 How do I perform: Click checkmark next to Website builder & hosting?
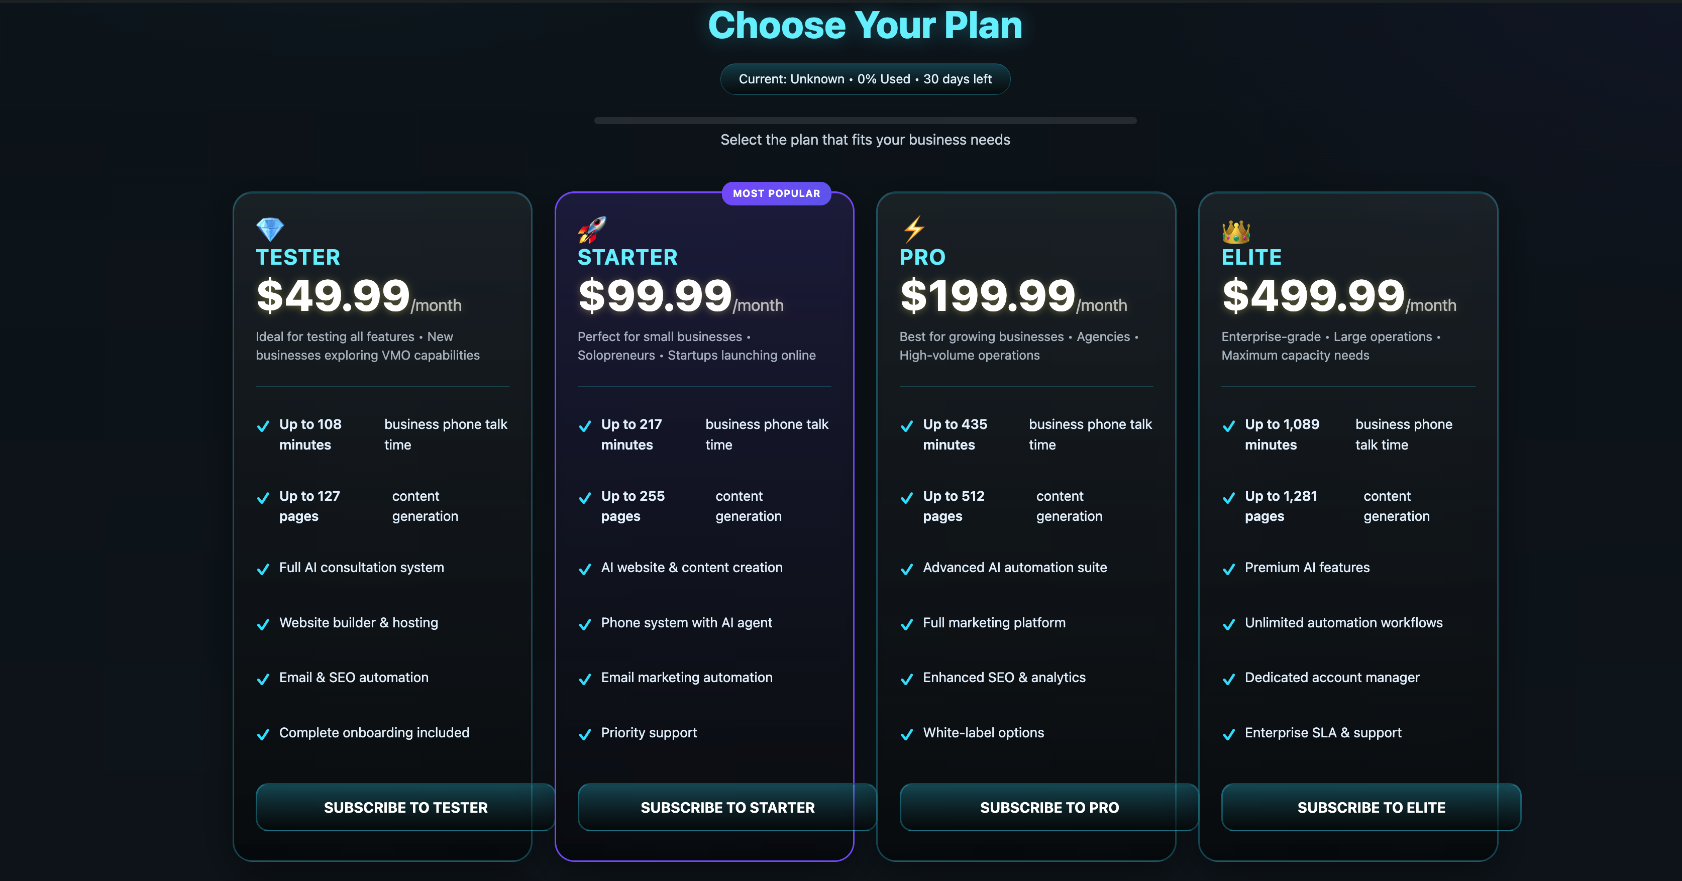[x=263, y=624]
